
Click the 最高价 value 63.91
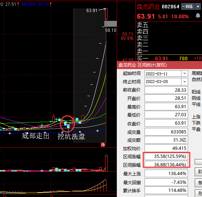click(166, 107)
